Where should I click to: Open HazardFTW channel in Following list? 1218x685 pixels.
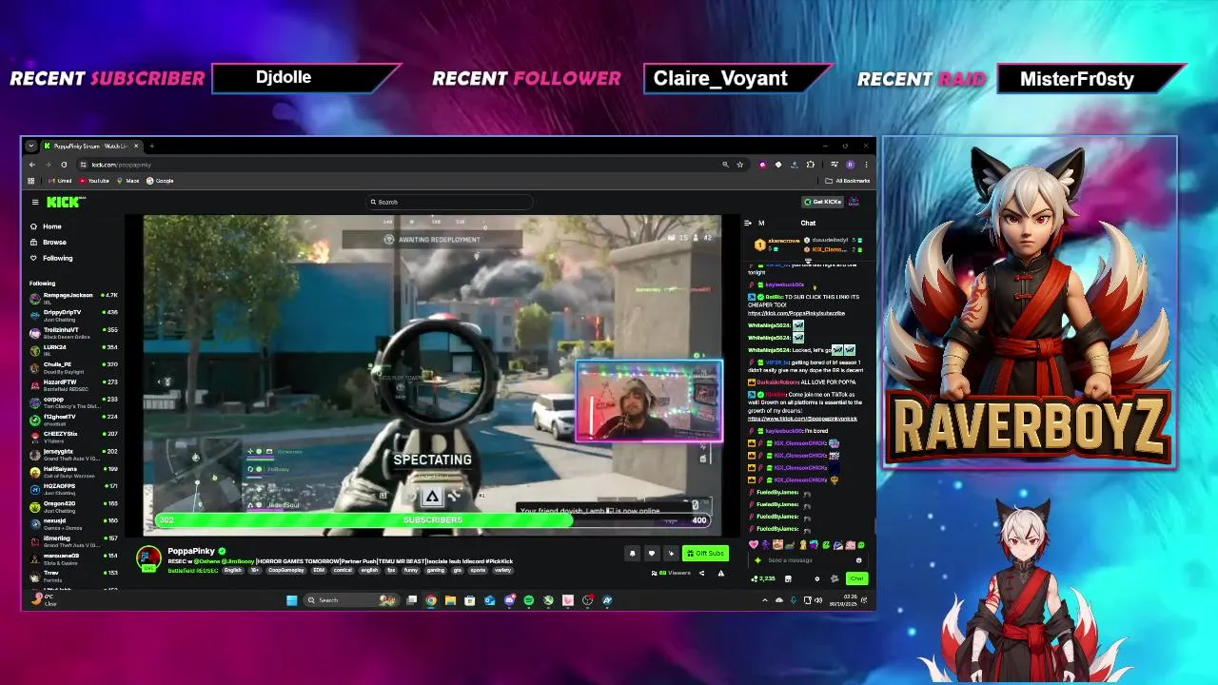(74, 384)
